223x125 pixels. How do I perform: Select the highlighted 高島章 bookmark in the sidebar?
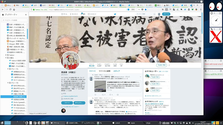(x=14, y=97)
